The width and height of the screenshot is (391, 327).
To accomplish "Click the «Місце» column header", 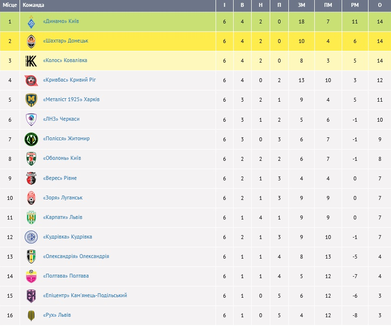I will 10,5.
